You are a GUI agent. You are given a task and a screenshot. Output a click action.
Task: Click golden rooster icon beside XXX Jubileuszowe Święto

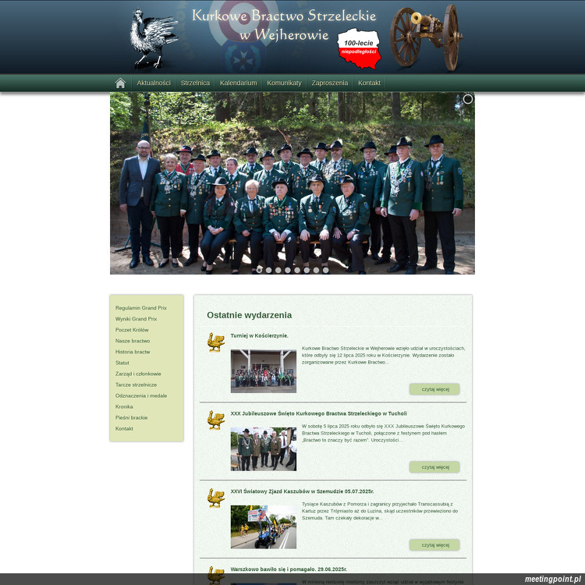216,420
